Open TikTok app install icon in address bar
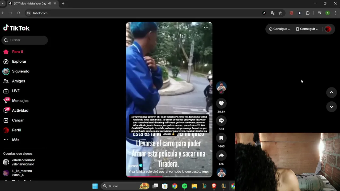 pyautogui.click(x=264, y=13)
